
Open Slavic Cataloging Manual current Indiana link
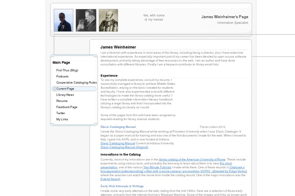pos(118,143)
